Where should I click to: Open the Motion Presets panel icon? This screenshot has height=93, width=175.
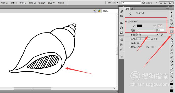click(121, 49)
